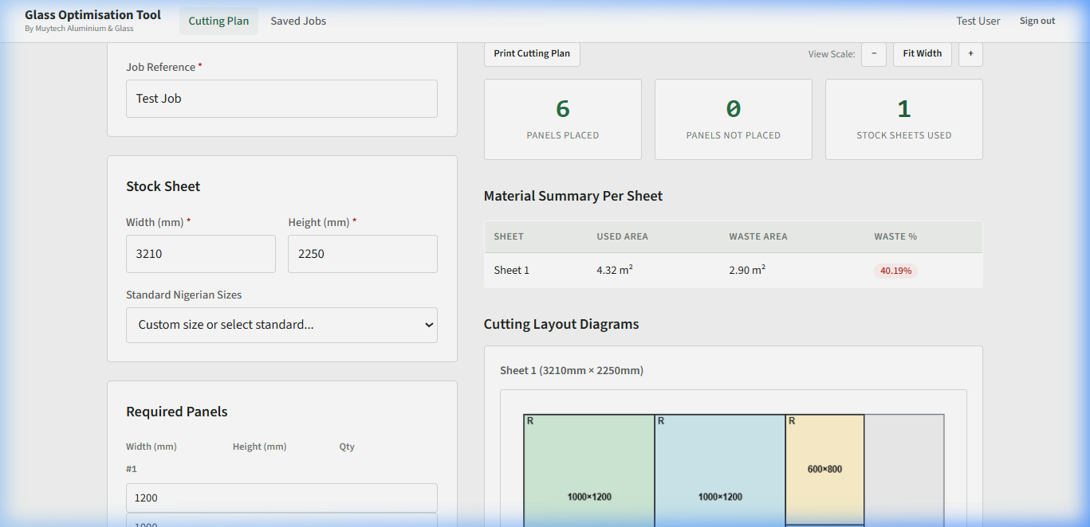Click the Sign out link
The width and height of the screenshot is (1090, 527).
1037,21
